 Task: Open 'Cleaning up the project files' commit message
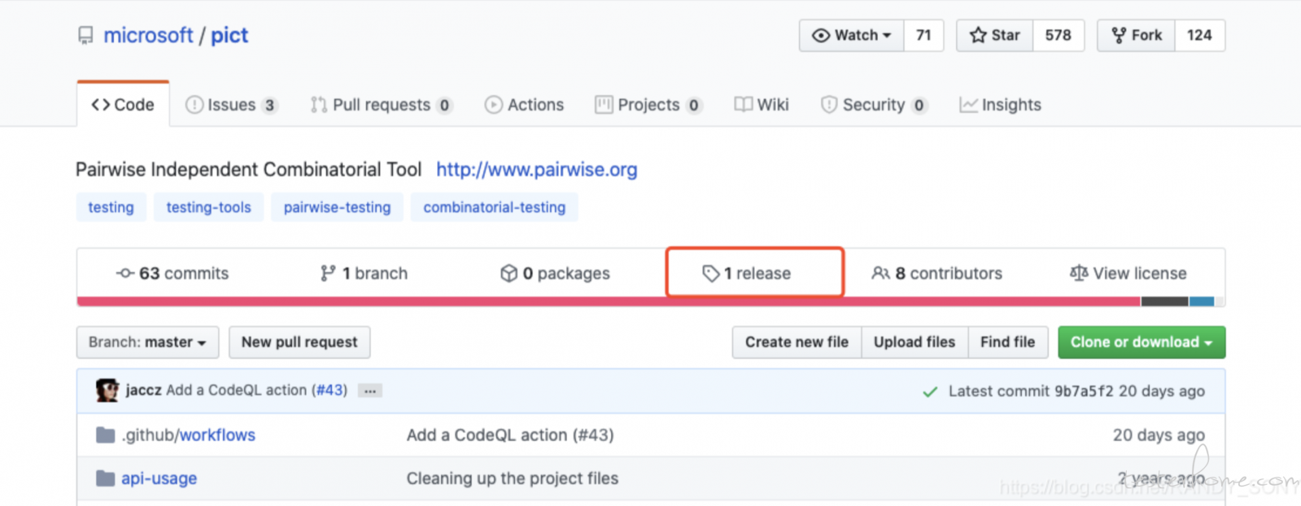coord(512,478)
